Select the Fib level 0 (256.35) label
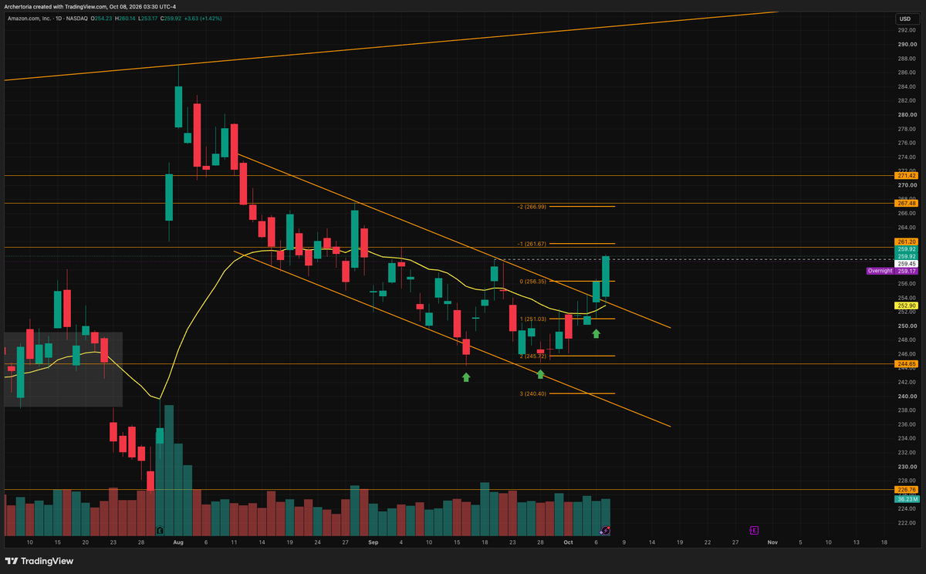This screenshot has width=926, height=574. tap(533, 282)
